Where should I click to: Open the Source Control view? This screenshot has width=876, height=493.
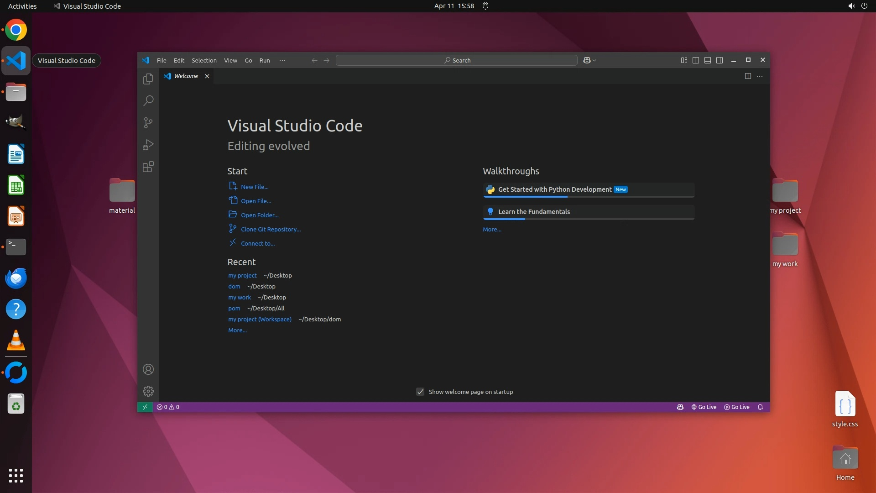(x=148, y=123)
